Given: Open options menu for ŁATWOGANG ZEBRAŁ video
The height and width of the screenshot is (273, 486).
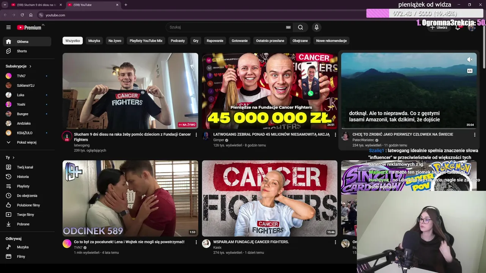Looking at the screenshot, I should (335, 135).
